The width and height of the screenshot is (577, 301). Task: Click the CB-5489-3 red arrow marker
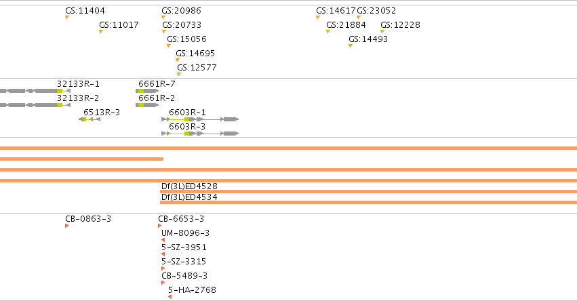pos(163,283)
